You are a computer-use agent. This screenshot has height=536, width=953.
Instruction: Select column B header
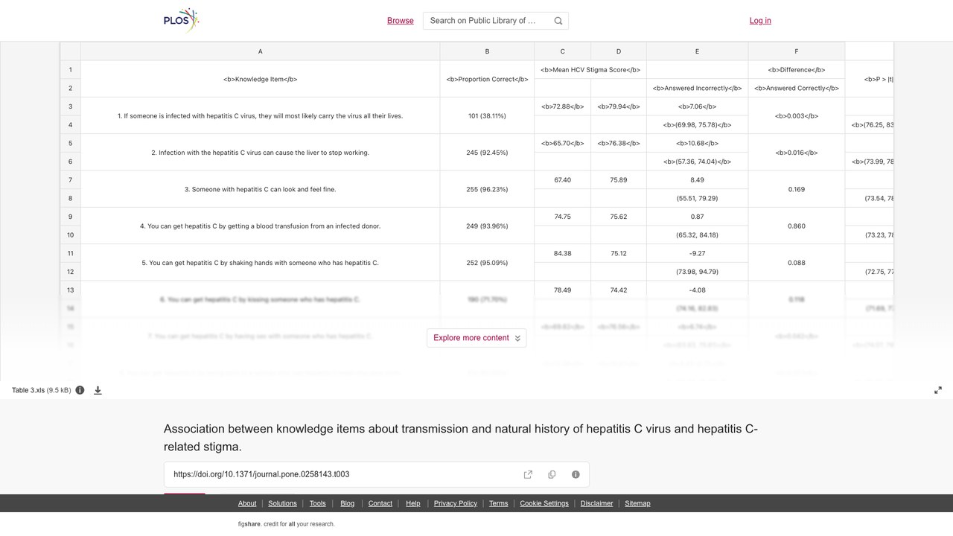(487, 51)
